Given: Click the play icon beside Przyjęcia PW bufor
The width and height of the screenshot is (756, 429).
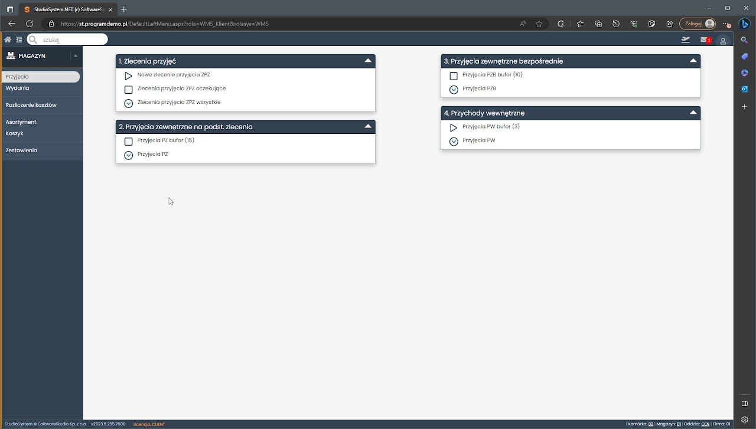Looking at the screenshot, I should 454,127.
